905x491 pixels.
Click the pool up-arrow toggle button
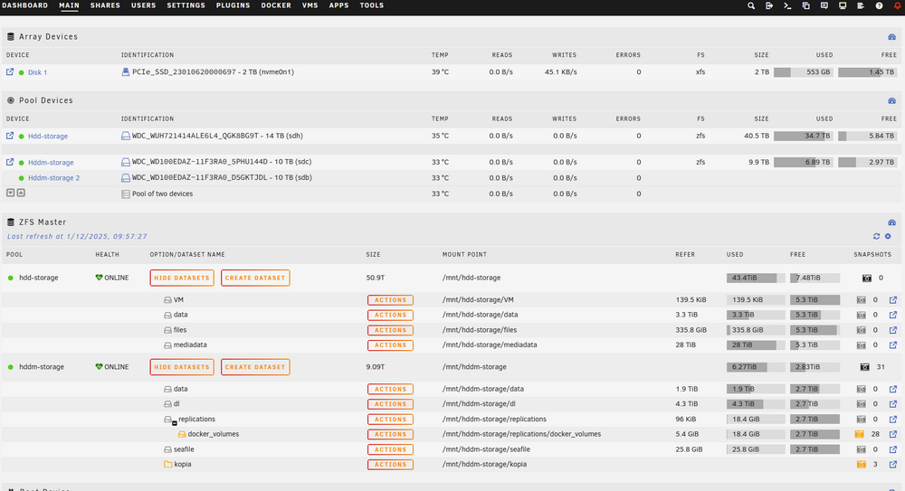click(21, 193)
